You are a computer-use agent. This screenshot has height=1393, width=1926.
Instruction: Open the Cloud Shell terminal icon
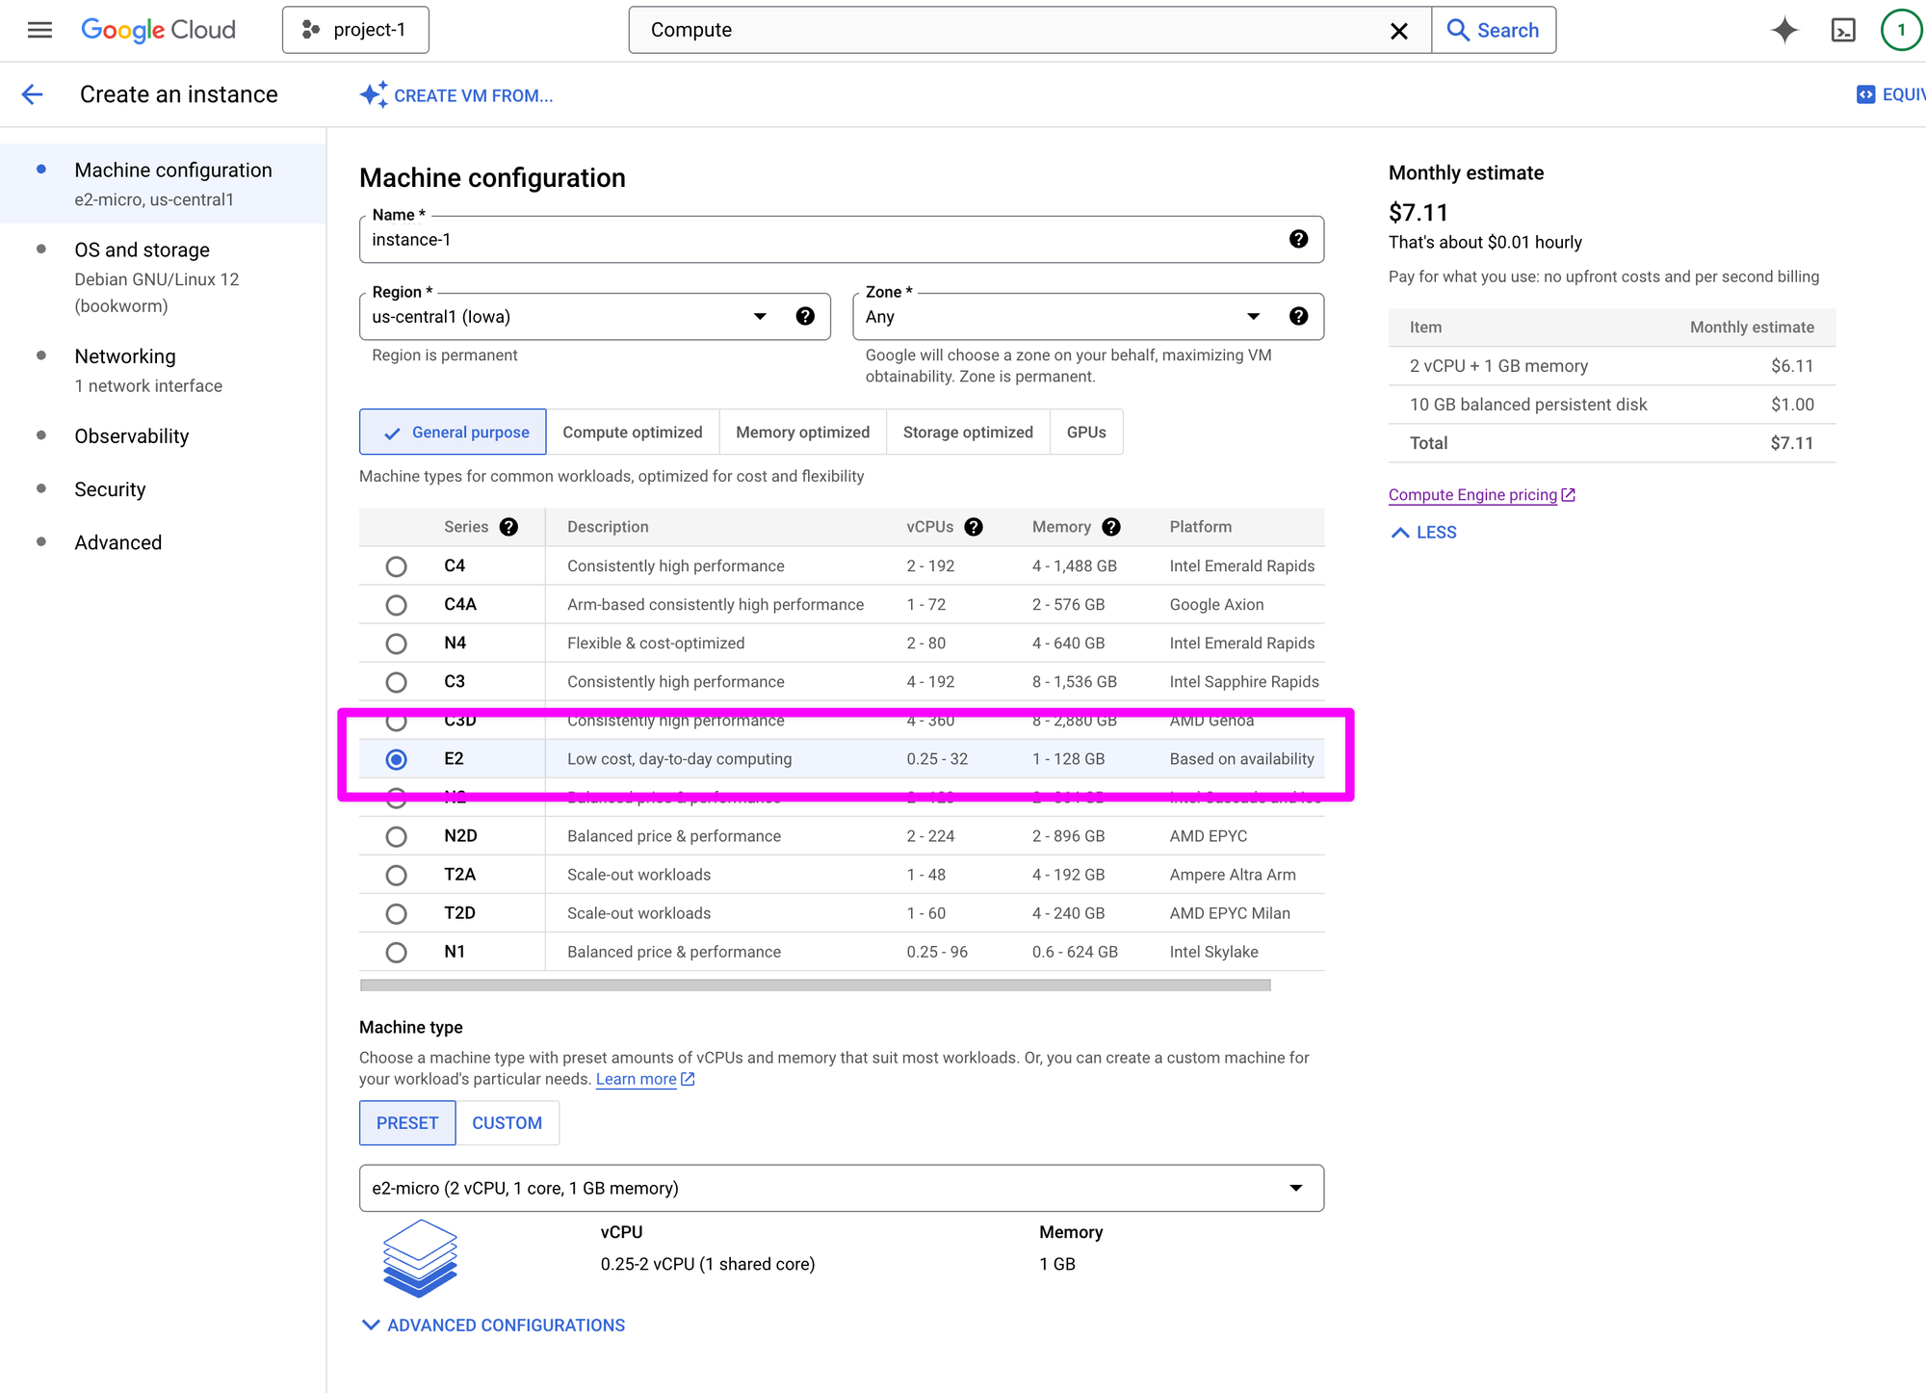(x=1843, y=30)
